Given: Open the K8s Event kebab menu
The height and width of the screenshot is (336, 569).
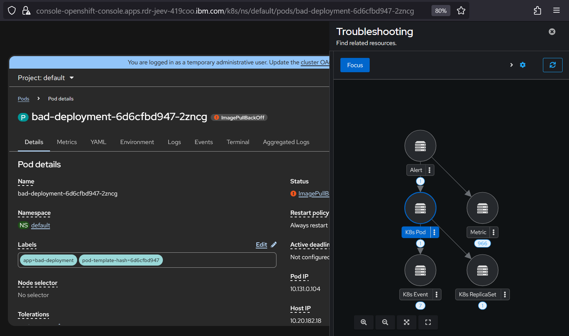Looking at the screenshot, I should 436,295.
